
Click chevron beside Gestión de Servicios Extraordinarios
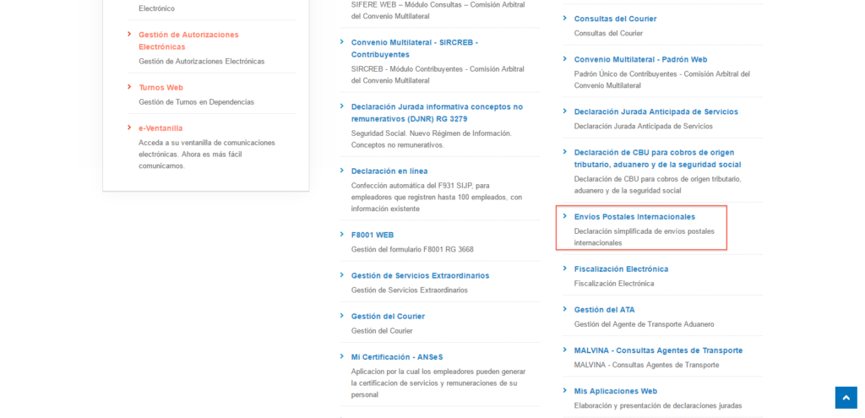pyautogui.click(x=342, y=274)
